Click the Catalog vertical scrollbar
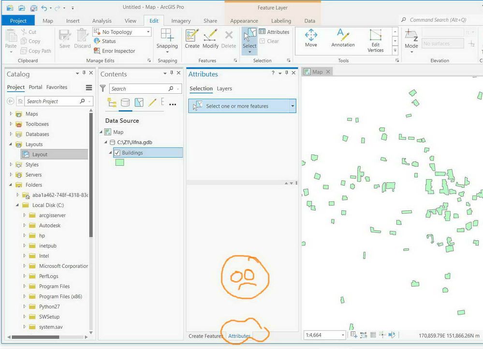483x349 pixels. click(91, 174)
